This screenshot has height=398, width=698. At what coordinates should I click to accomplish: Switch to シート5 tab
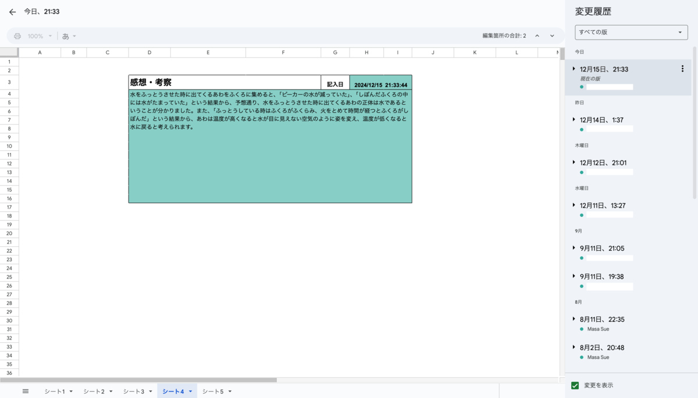213,392
